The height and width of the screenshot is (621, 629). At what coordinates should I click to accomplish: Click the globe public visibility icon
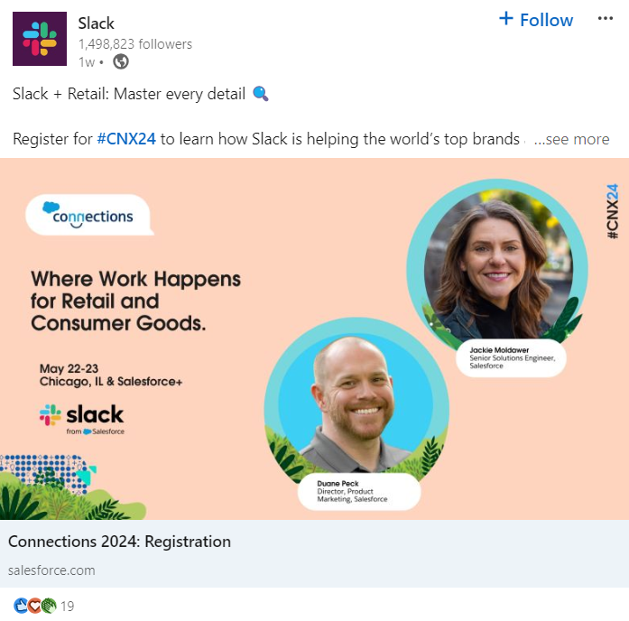(121, 61)
